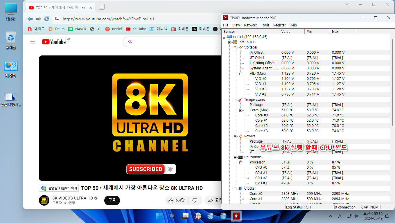Collapse the Processor utilization group
The width and height of the screenshot is (395, 223).
pos(241,162)
